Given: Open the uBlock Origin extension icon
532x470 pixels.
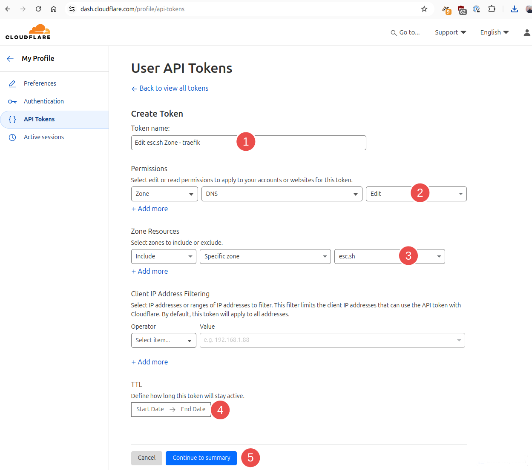Looking at the screenshot, I should click(x=462, y=9).
